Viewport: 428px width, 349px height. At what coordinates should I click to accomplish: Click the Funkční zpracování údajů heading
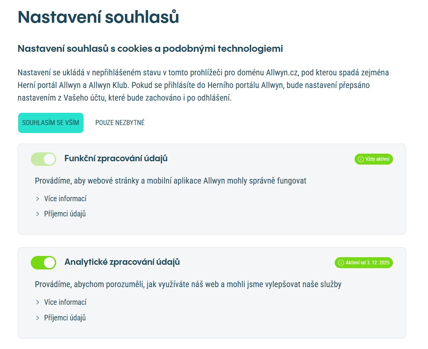[x=116, y=159]
